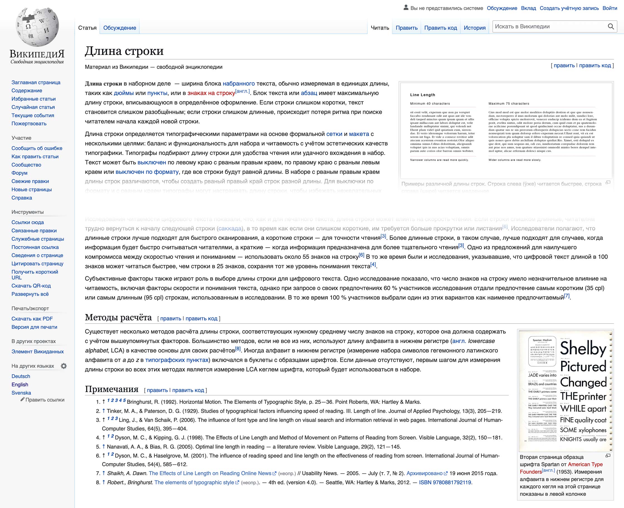This screenshot has height=508, width=624.
Task: Follow the саккада link
Action: (230, 228)
